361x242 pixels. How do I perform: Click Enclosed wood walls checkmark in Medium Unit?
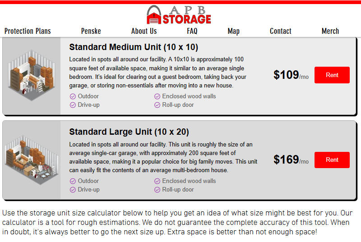(x=157, y=96)
